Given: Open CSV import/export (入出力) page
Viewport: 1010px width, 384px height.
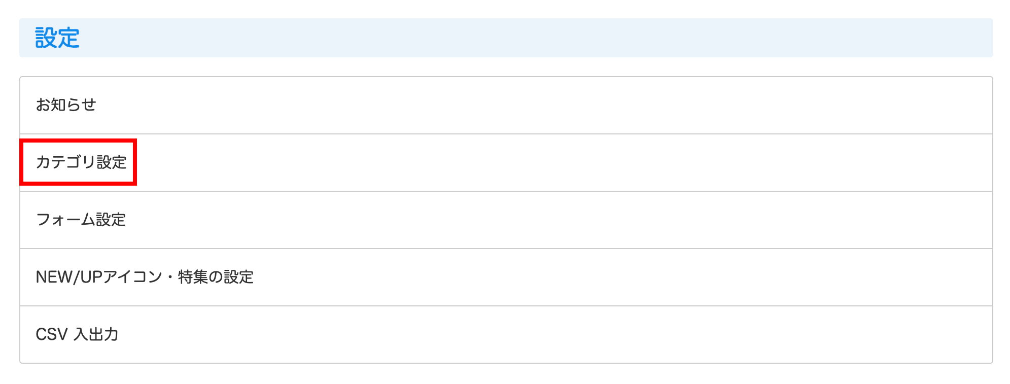Looking at the screenshot, I should [77, 334].
